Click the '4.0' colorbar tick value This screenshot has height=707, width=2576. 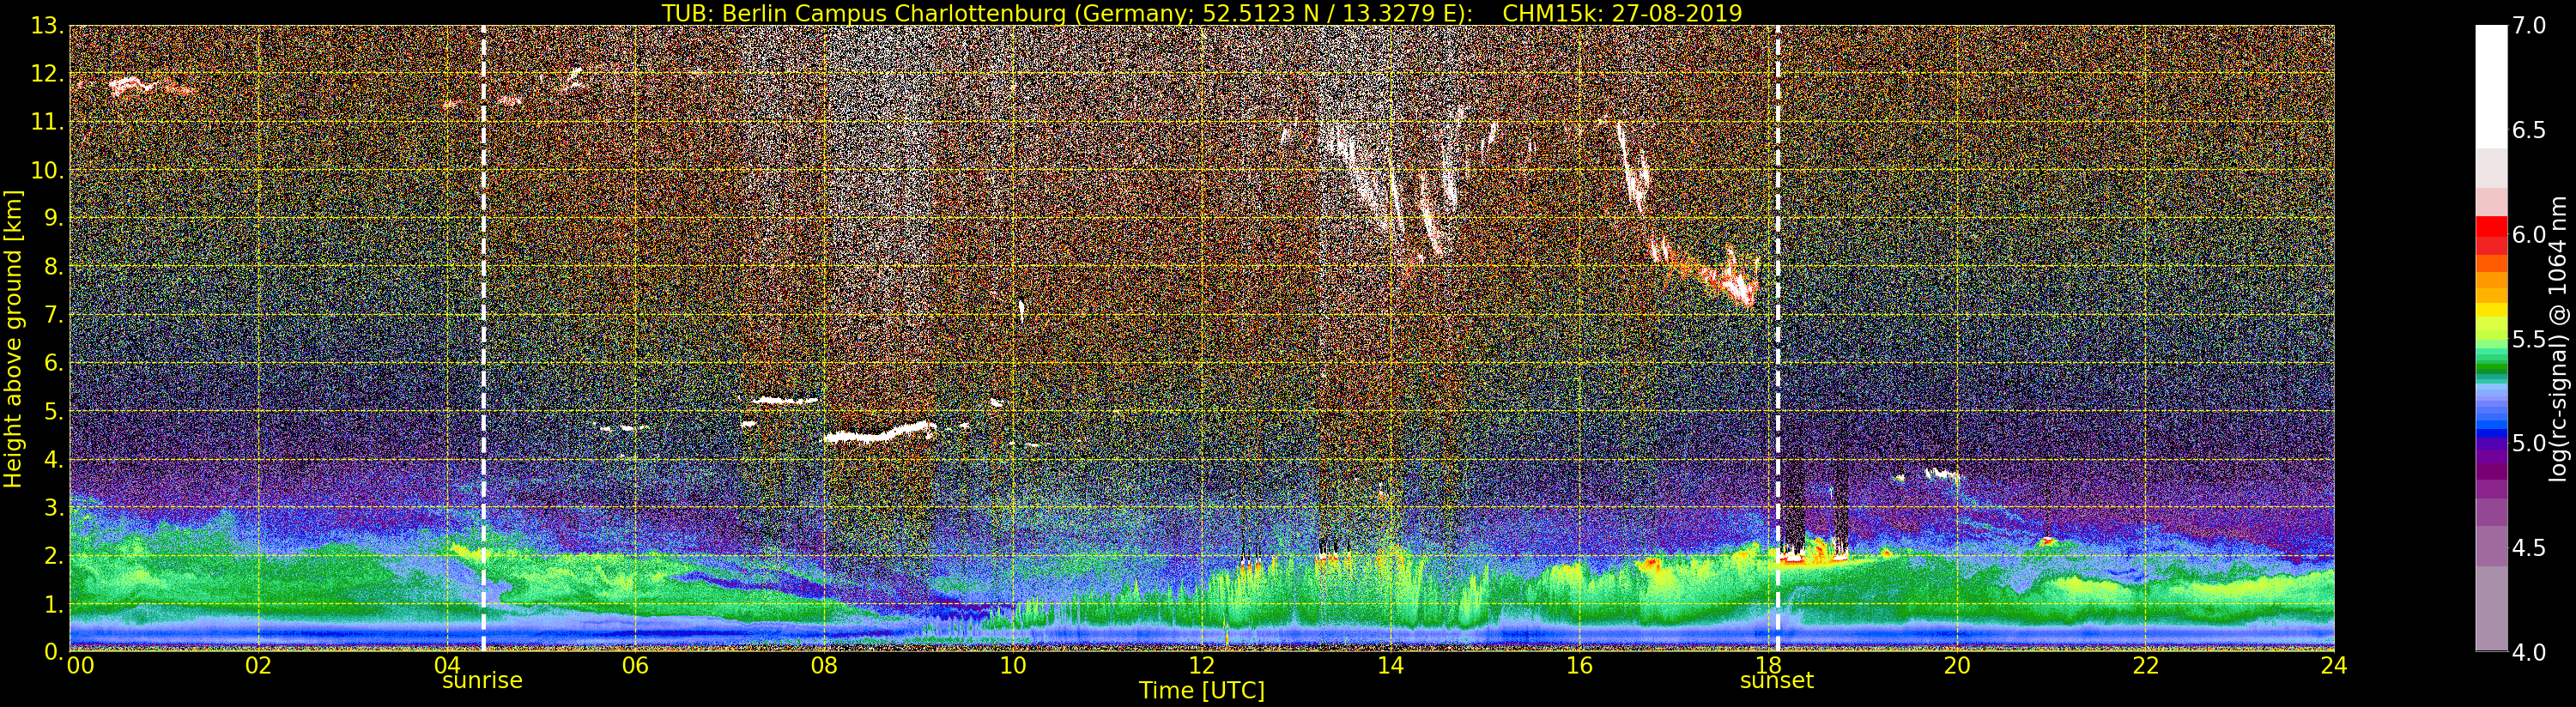[2529, 652]
